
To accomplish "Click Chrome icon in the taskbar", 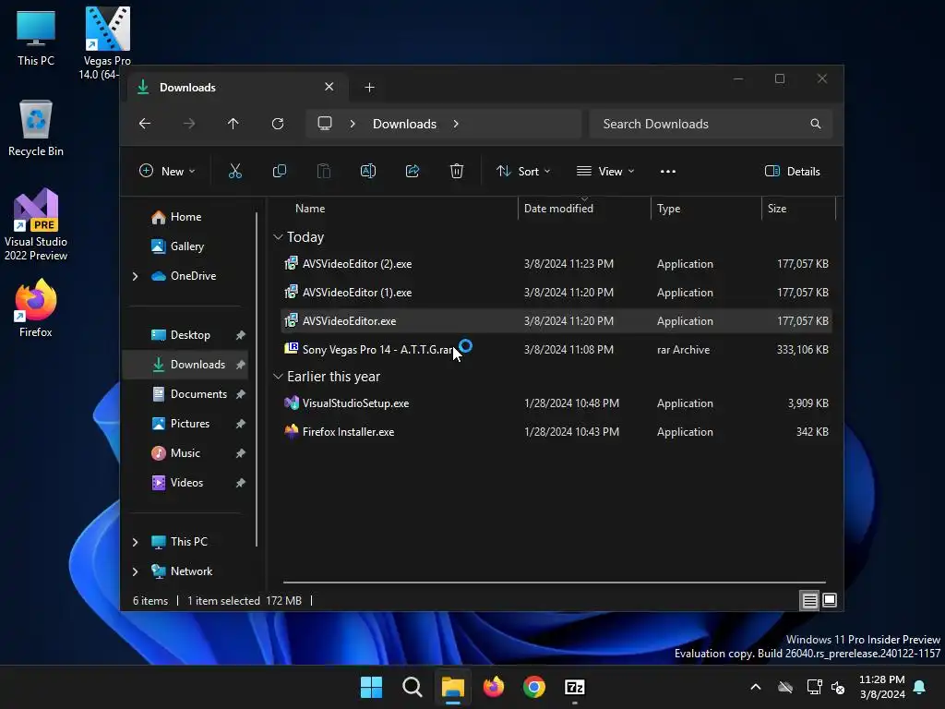I will click(x=534, y=687).
